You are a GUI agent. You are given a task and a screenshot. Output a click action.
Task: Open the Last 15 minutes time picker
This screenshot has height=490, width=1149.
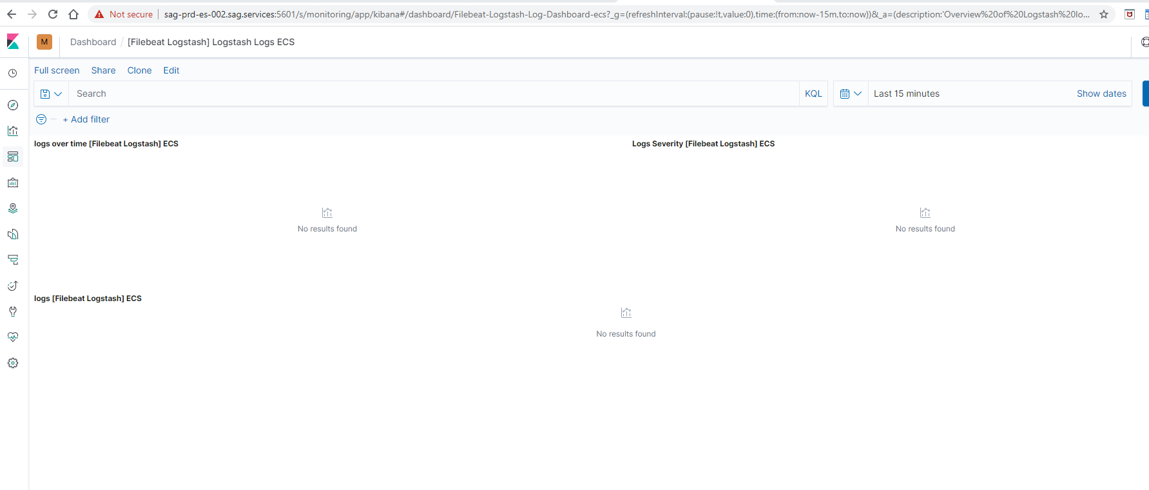(906, 94)
